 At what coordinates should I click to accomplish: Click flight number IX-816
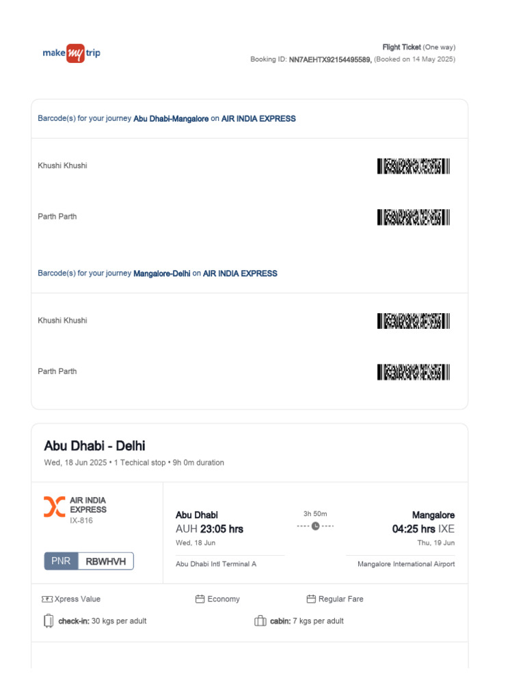(x=81, y=521)
